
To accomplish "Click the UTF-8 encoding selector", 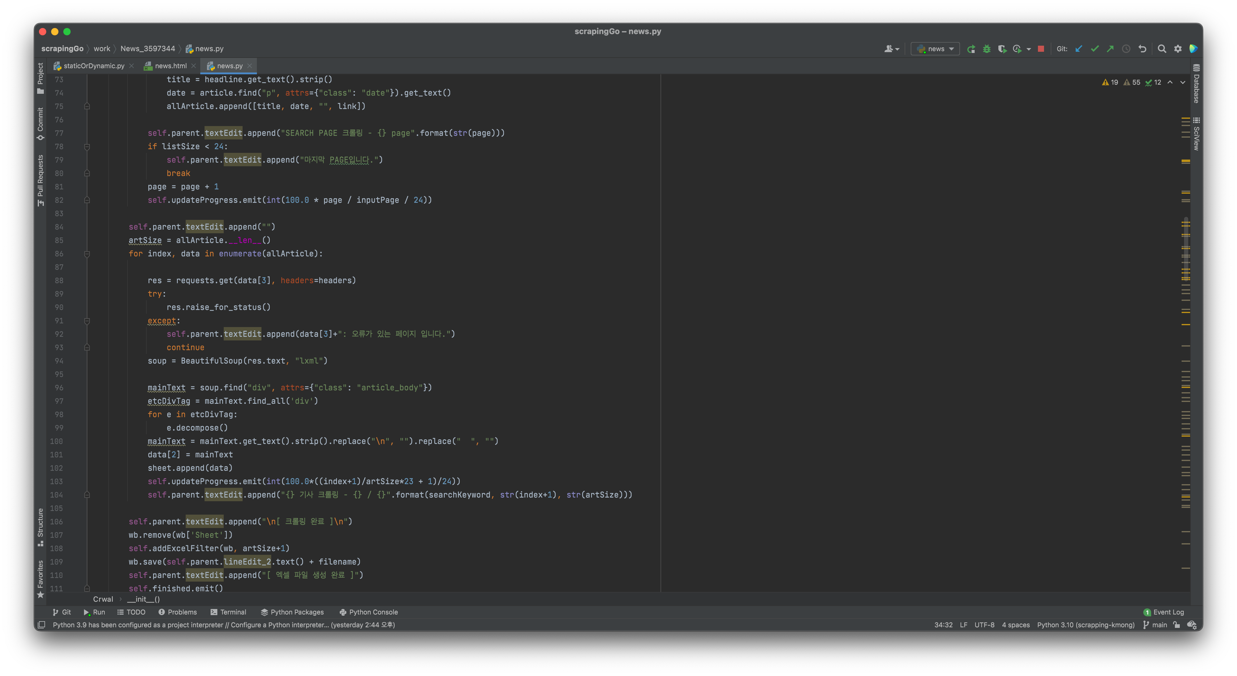I will [984, 625].
